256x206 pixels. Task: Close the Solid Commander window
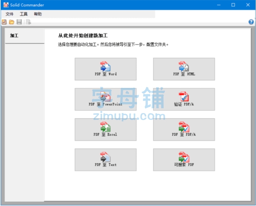click(x=248, y=5)
